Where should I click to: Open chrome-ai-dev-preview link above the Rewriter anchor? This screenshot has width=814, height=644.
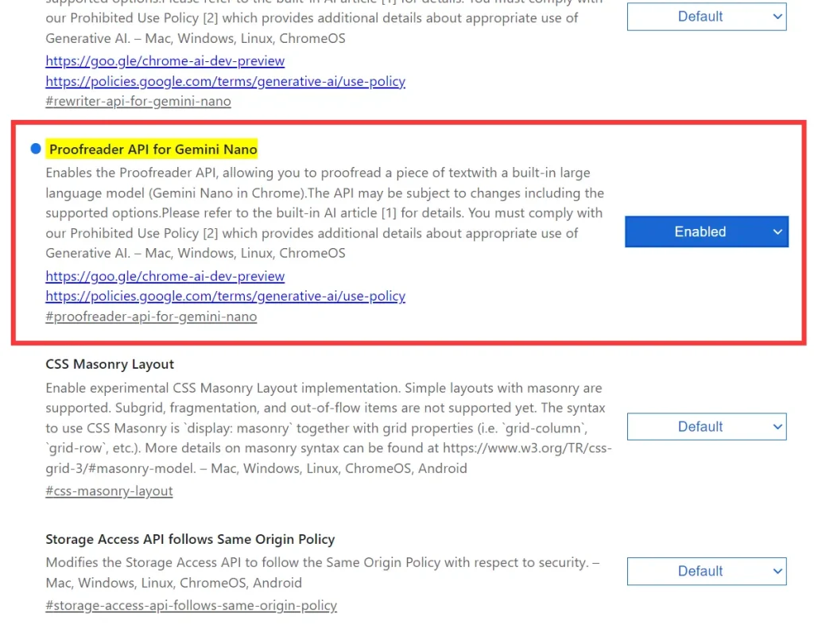tap(165, 60)
